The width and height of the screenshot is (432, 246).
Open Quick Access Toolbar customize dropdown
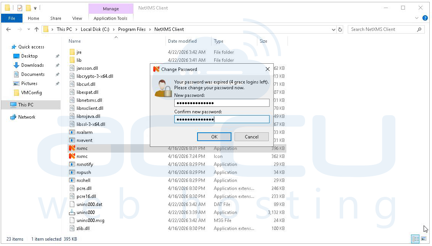(x=35, y=8)
